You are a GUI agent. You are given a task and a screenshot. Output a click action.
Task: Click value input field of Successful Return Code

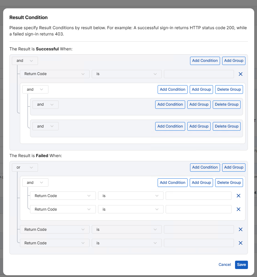(x=199, y=74)
